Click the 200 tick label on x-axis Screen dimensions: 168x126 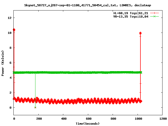pyautogui.click(x=39, y=119)
